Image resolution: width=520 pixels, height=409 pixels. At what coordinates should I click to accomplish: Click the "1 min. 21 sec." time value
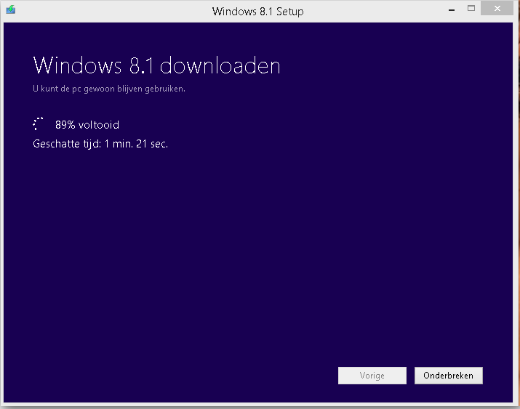tap(136, 144)
